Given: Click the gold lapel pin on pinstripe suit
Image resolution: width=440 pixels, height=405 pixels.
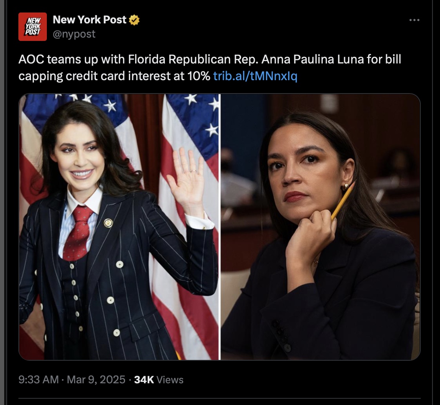Looking at the screenshot, I should [x=108, y=223].
